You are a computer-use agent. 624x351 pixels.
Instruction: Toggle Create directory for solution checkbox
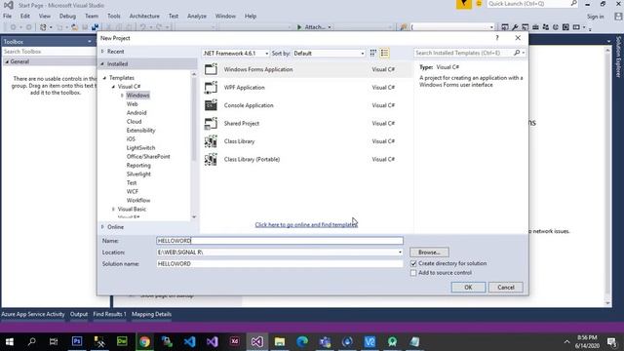pos(413,263)
